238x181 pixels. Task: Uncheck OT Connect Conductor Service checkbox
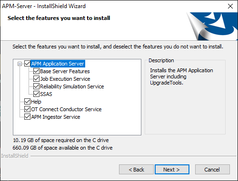(x=27, y=109)
